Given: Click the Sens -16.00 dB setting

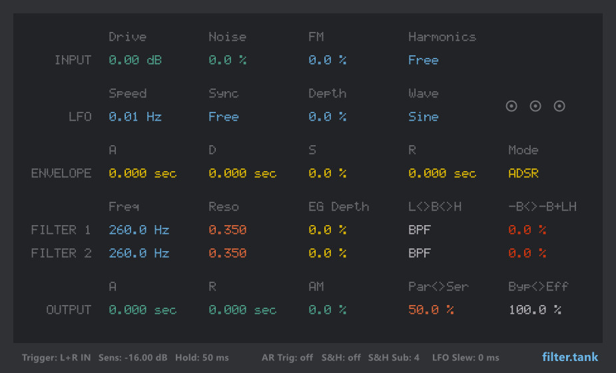Looking at the screenshot, I should point(133,358).
